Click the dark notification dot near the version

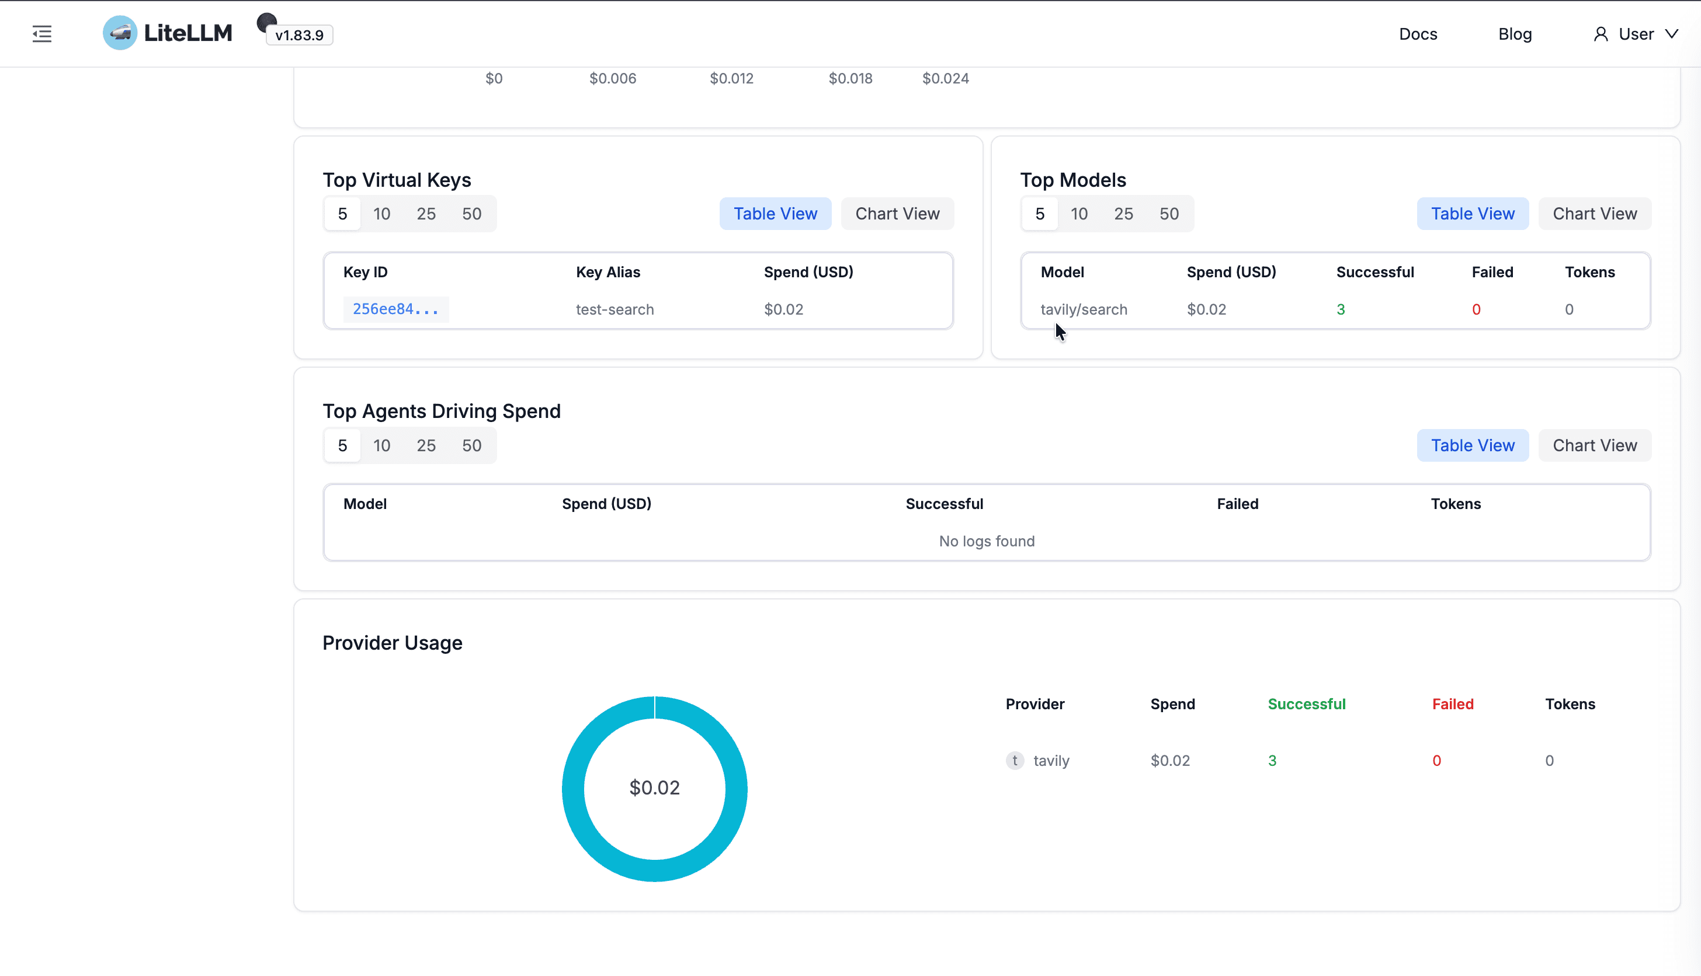pos(266,22)
